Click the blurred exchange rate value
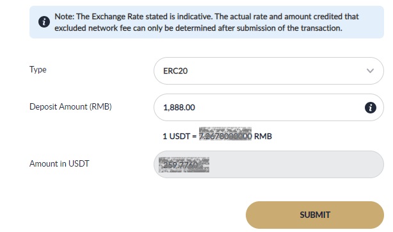The image size is (393, 232). pyautogui.click(x=225, y=134)
